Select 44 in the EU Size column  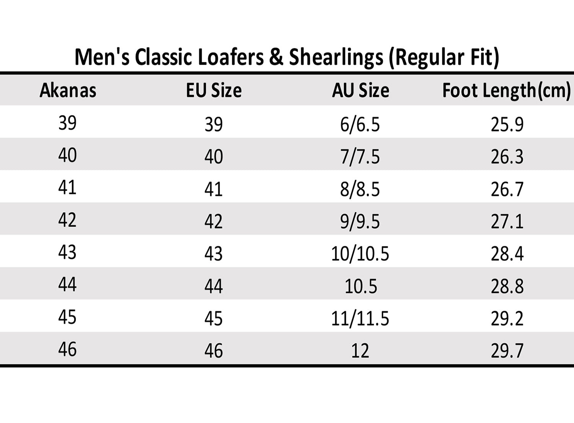(x=214, y=286)
